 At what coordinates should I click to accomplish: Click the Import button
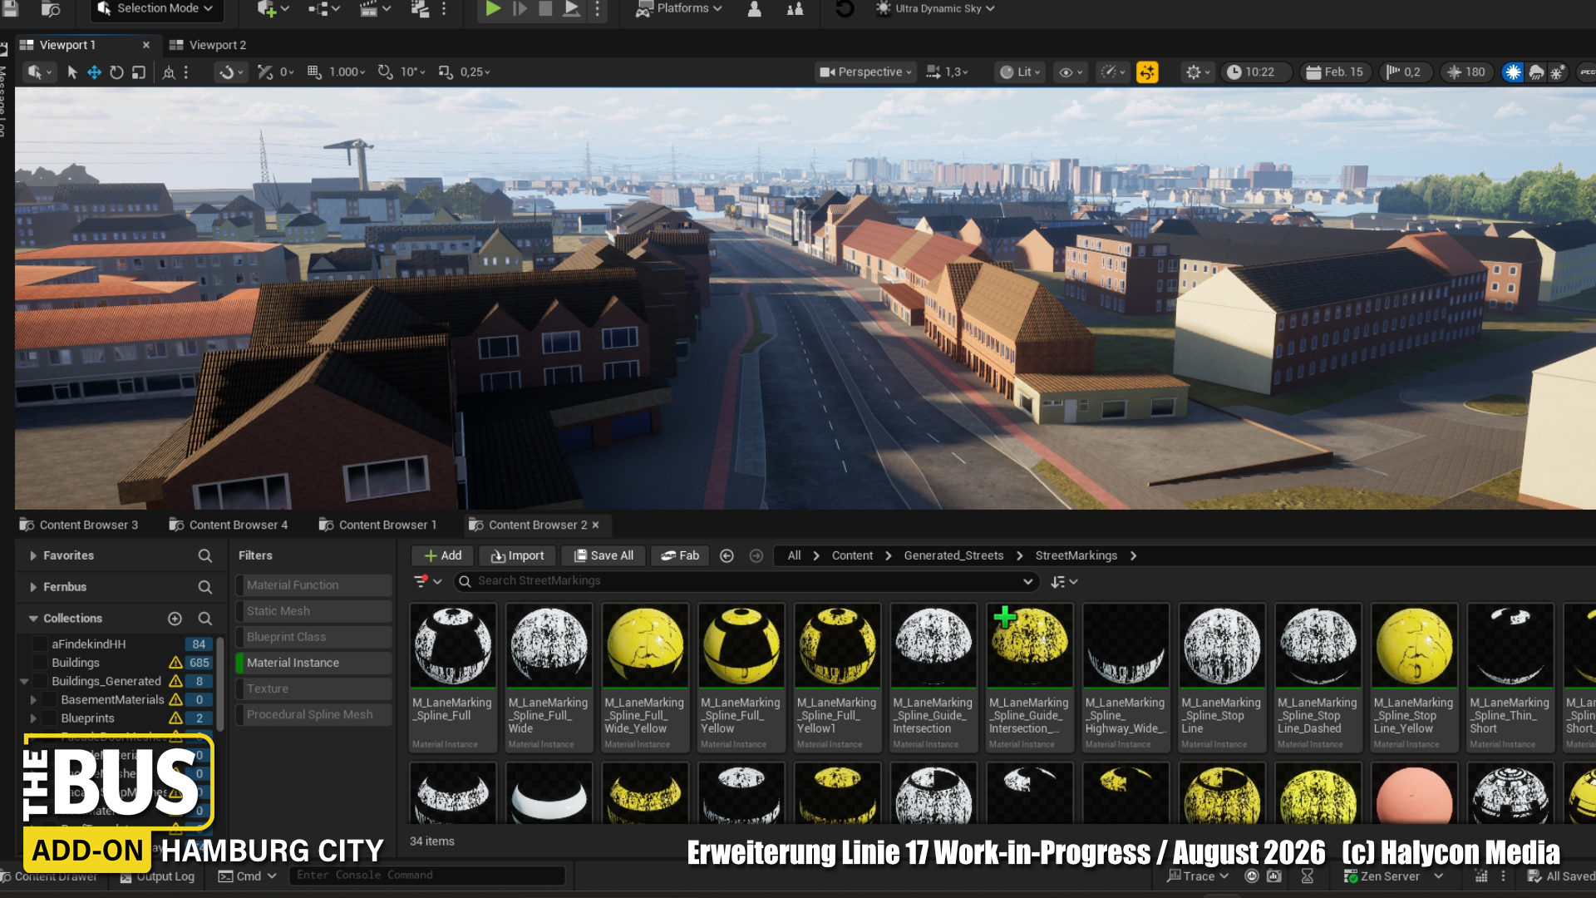pyautogui.click(x=517, y=555)
